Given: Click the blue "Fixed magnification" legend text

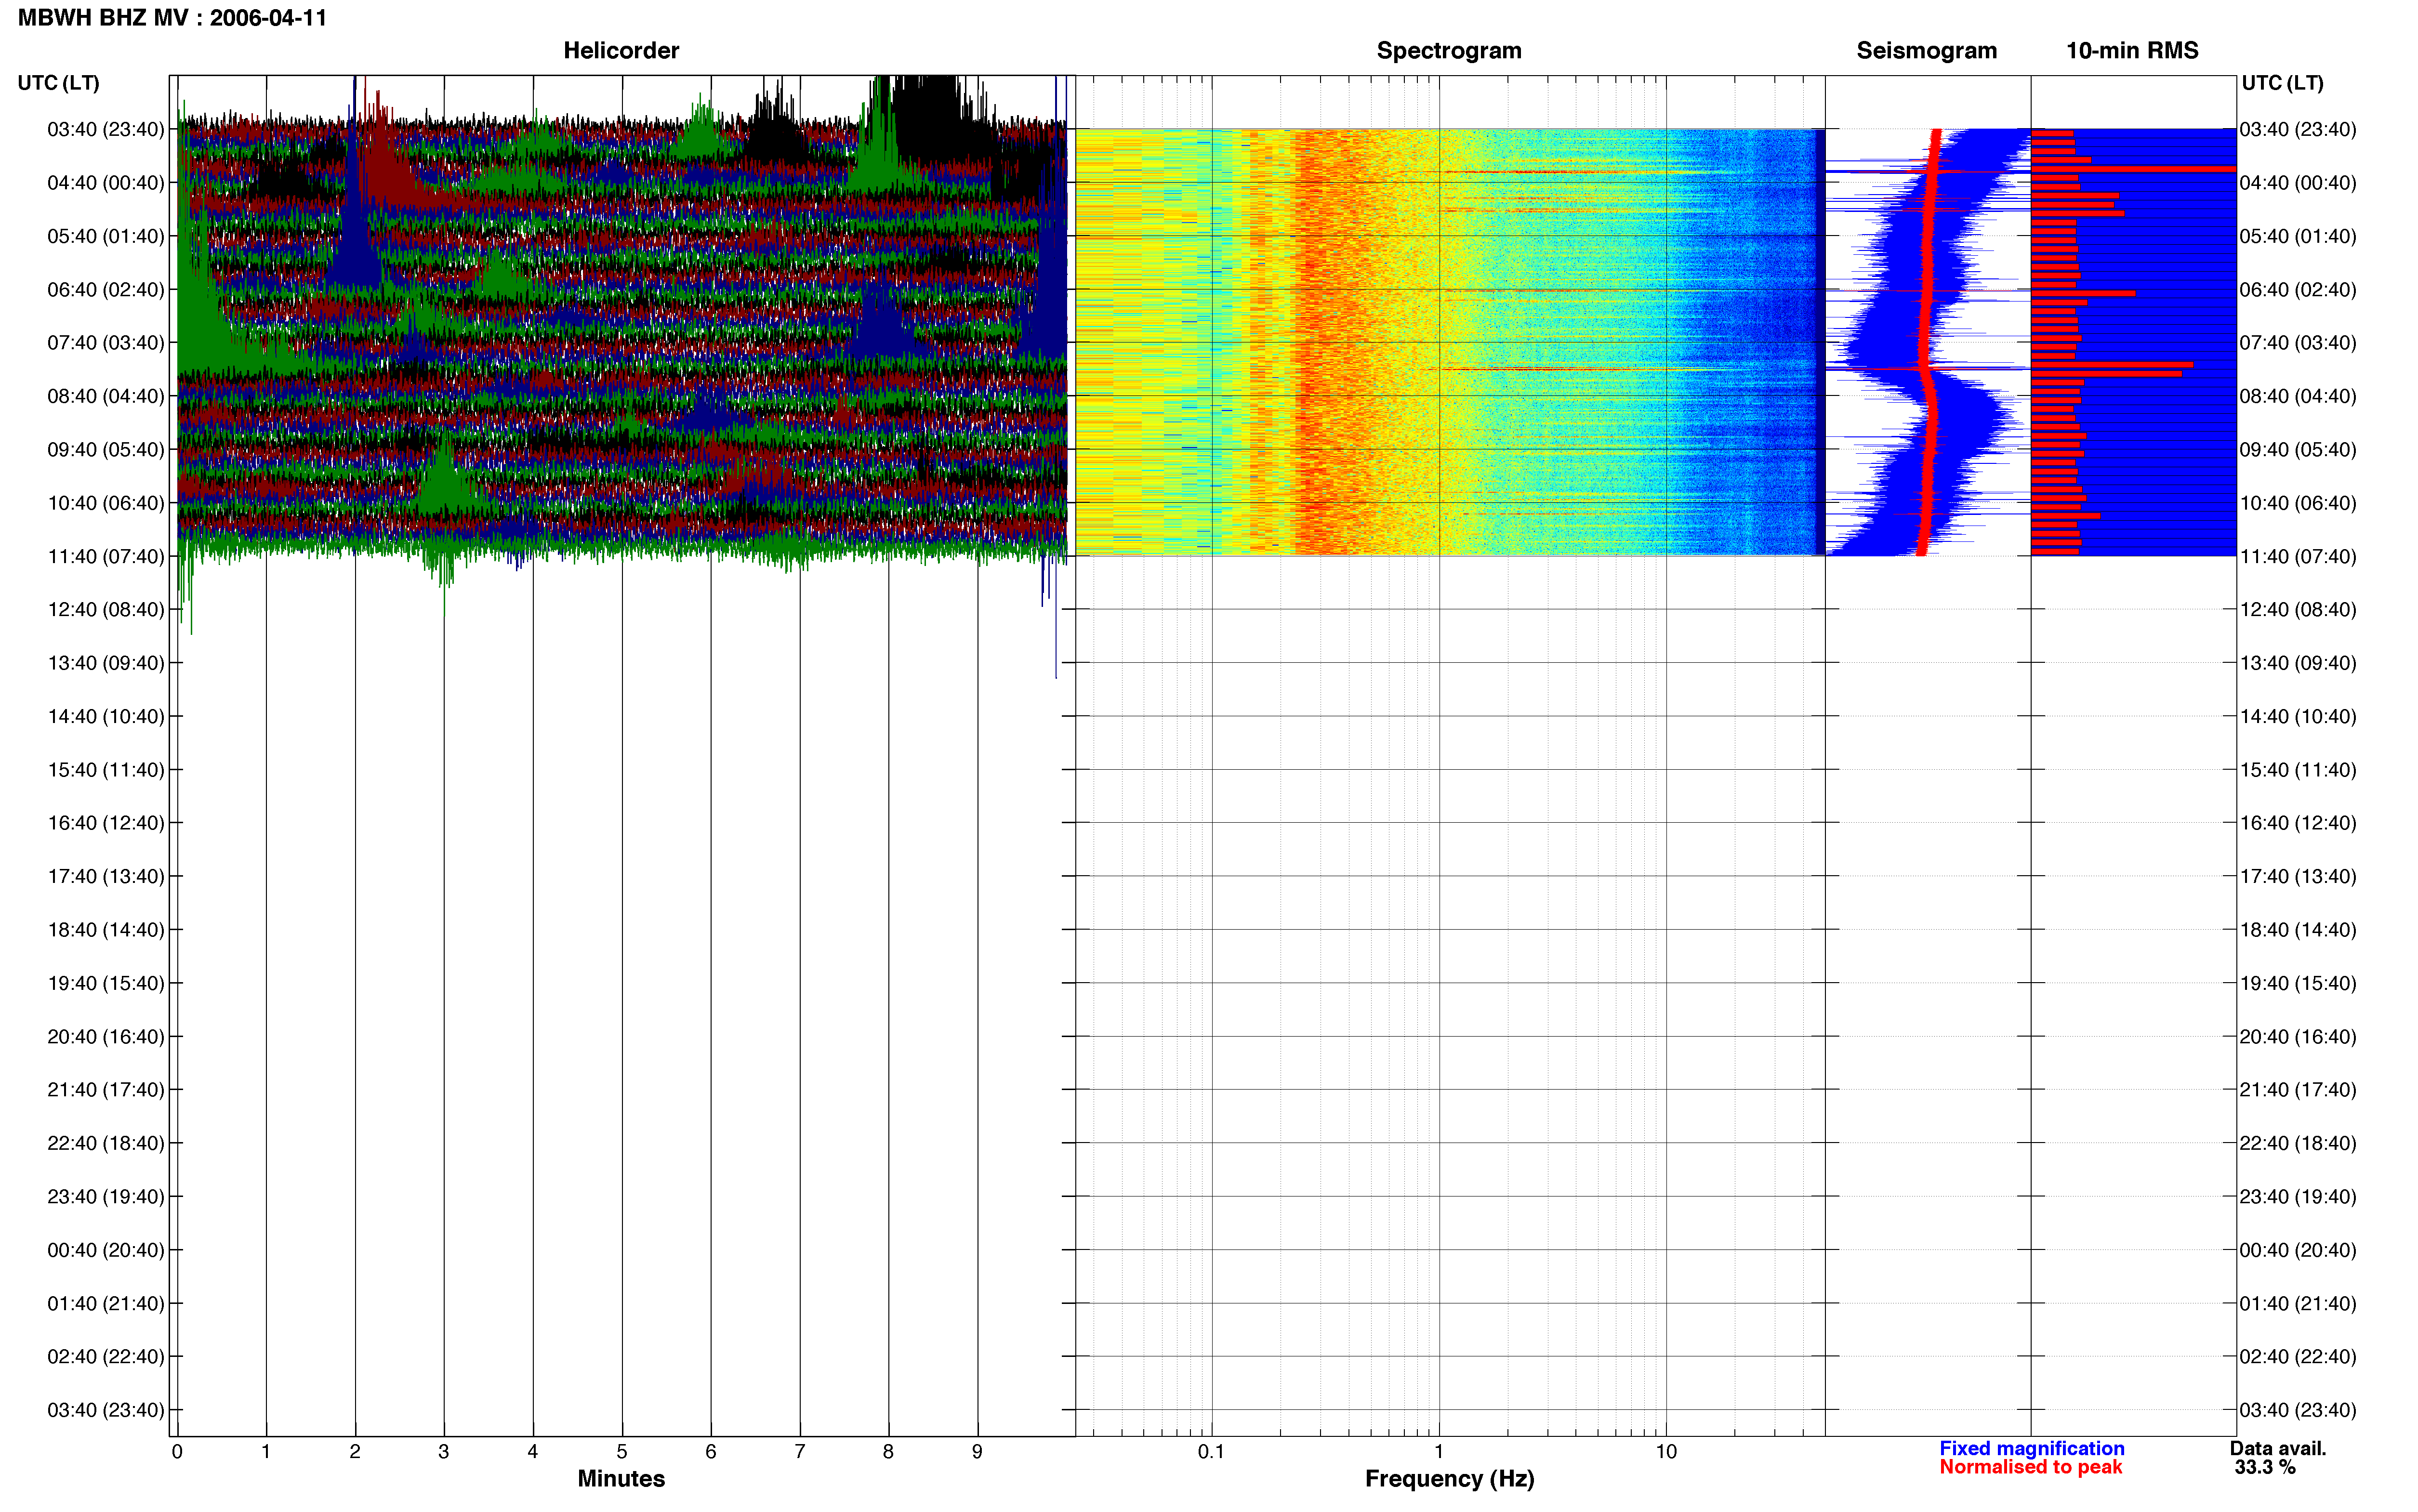Looking at the screenshot, I should (x=2032, y=1448).
